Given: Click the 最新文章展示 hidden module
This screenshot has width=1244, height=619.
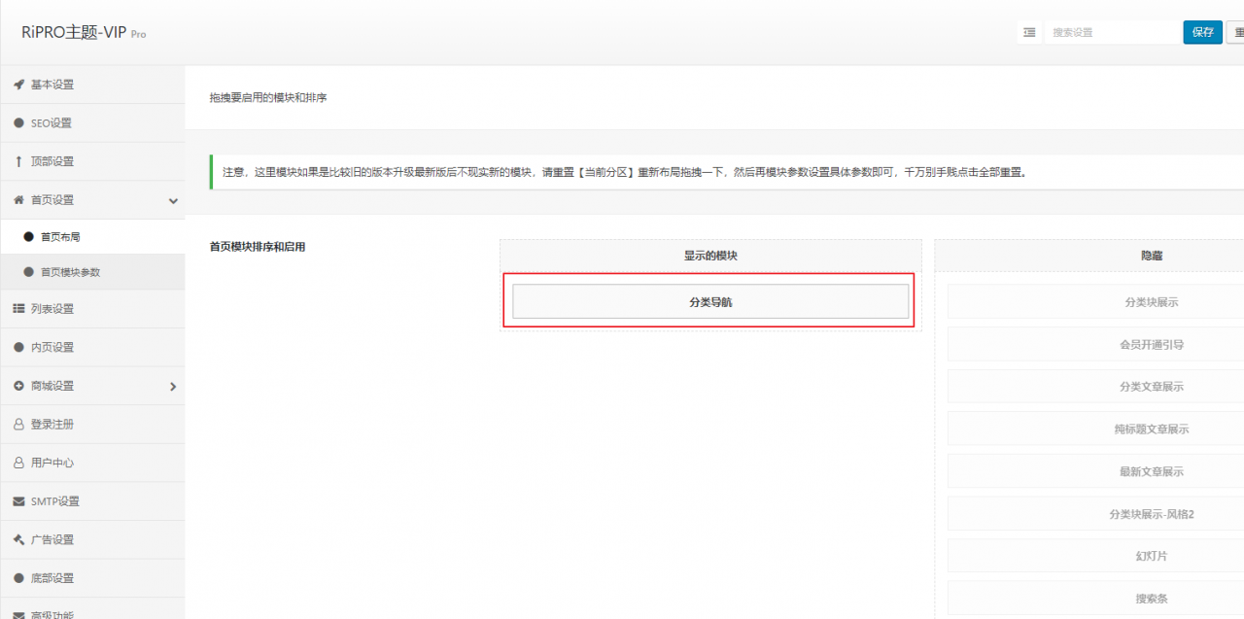Looking at the screenshot, I should [x=1152, y=470].
